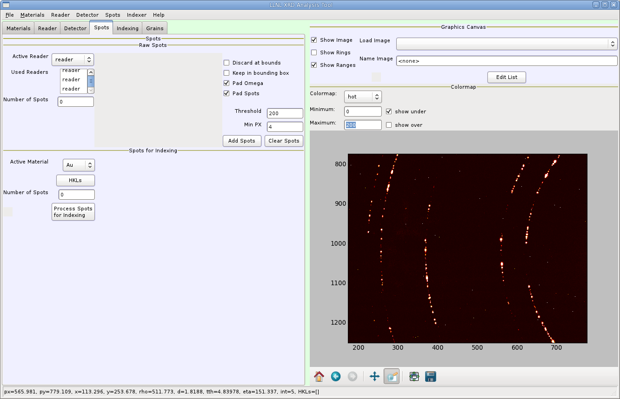Click indexing Number of Spots field
This screenshot has height=399, width=620.
click(x=76, y=195)
